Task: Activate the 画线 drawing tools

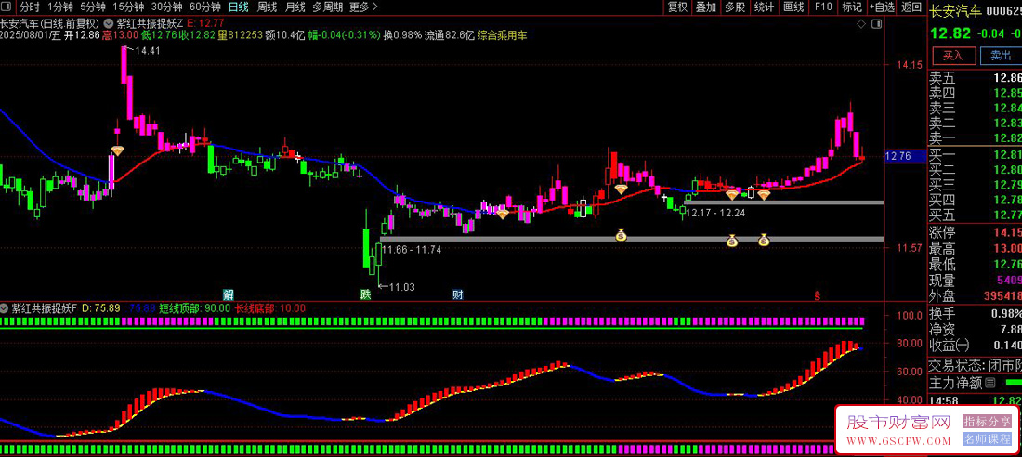Action: [x=793, y=7]
